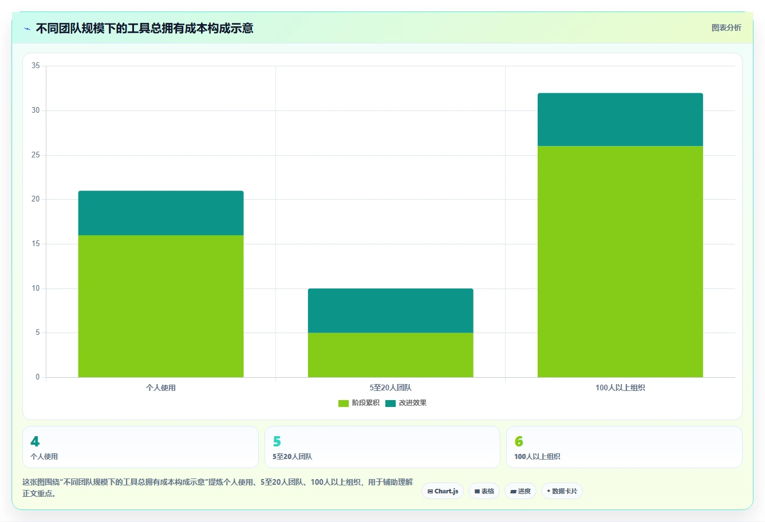Viewport: 765px width, 522px height.
Task: Click the 个人使用 x-axis label
Action: click(161, 388)
